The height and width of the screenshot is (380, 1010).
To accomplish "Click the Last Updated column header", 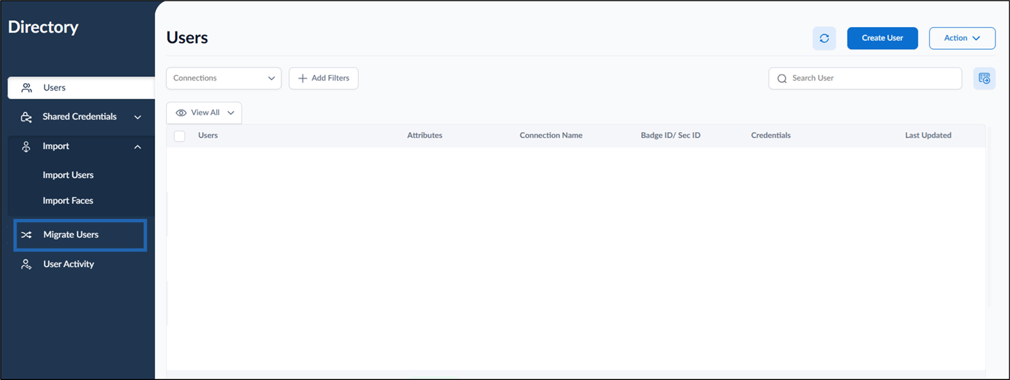I will click(x=928, y=136).
